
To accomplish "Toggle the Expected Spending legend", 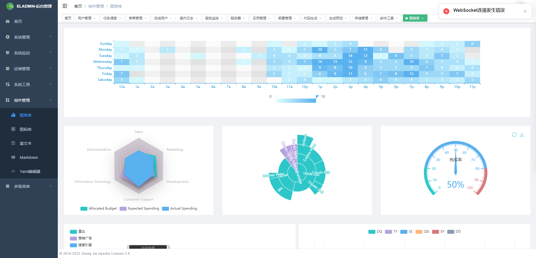I will [x=139, y=208].
